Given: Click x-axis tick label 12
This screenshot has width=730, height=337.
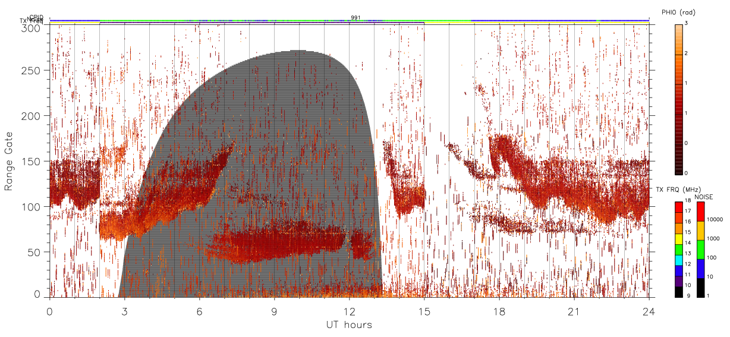Looking at the screenshot, I should click(349, 311).
